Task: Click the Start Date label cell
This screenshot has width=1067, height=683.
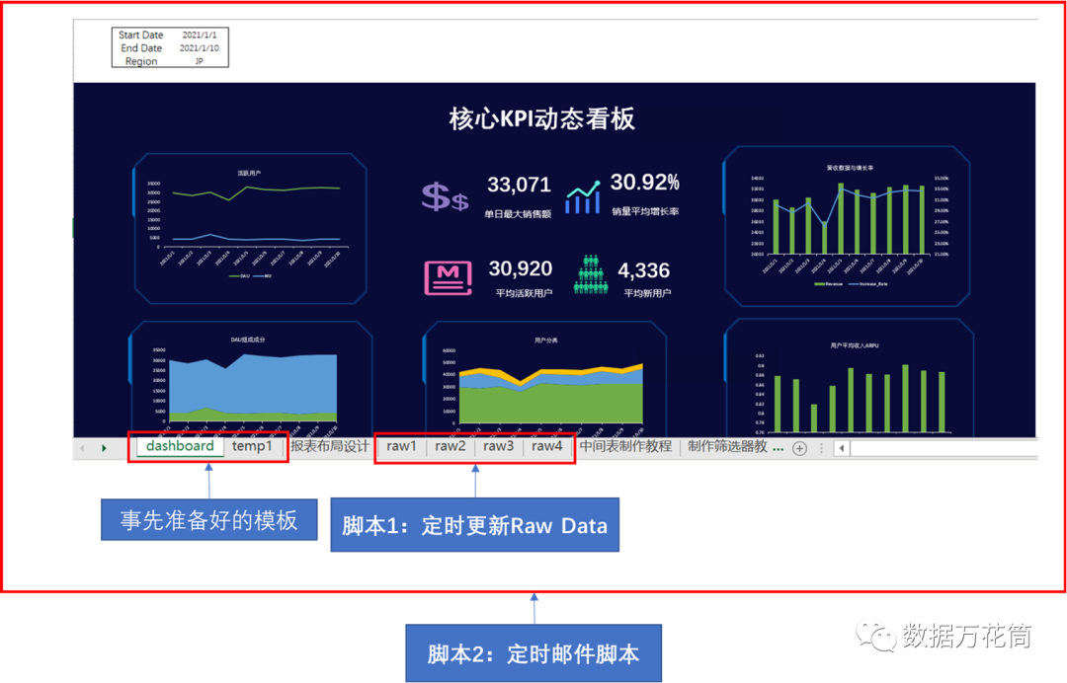Action: (141, 35)
